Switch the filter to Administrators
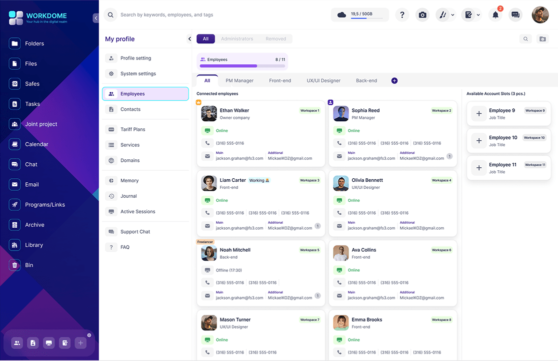The image size is (558, 361). point(237,39)
